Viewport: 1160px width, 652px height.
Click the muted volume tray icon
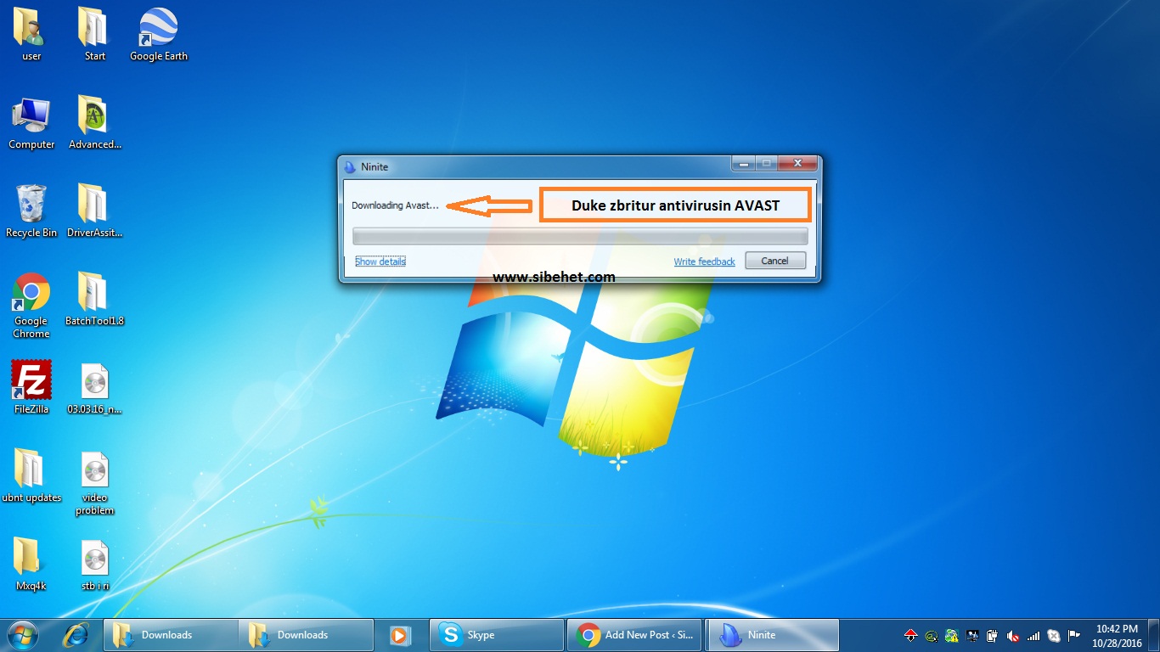coord(1013,635)
